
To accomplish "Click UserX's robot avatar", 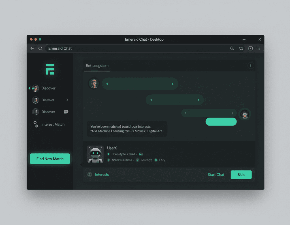I will (x=95, y=154).
